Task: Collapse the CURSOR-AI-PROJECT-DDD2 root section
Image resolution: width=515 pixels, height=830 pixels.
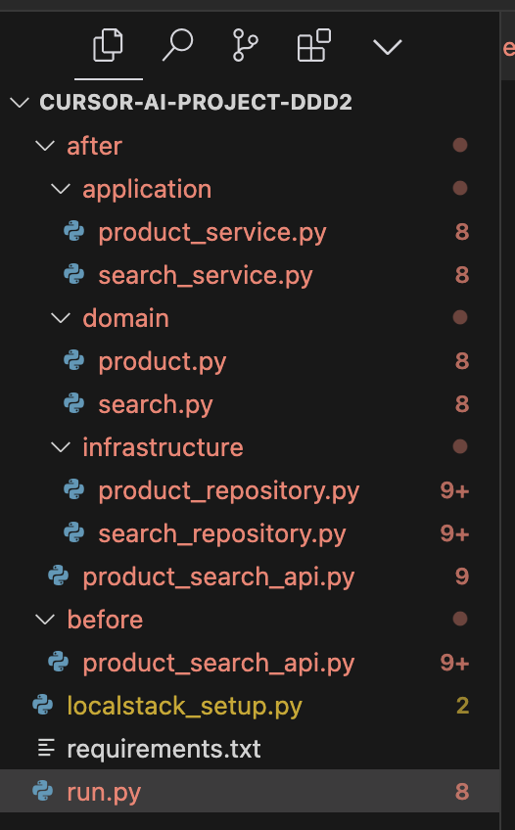Action: (x=20, y=102)
